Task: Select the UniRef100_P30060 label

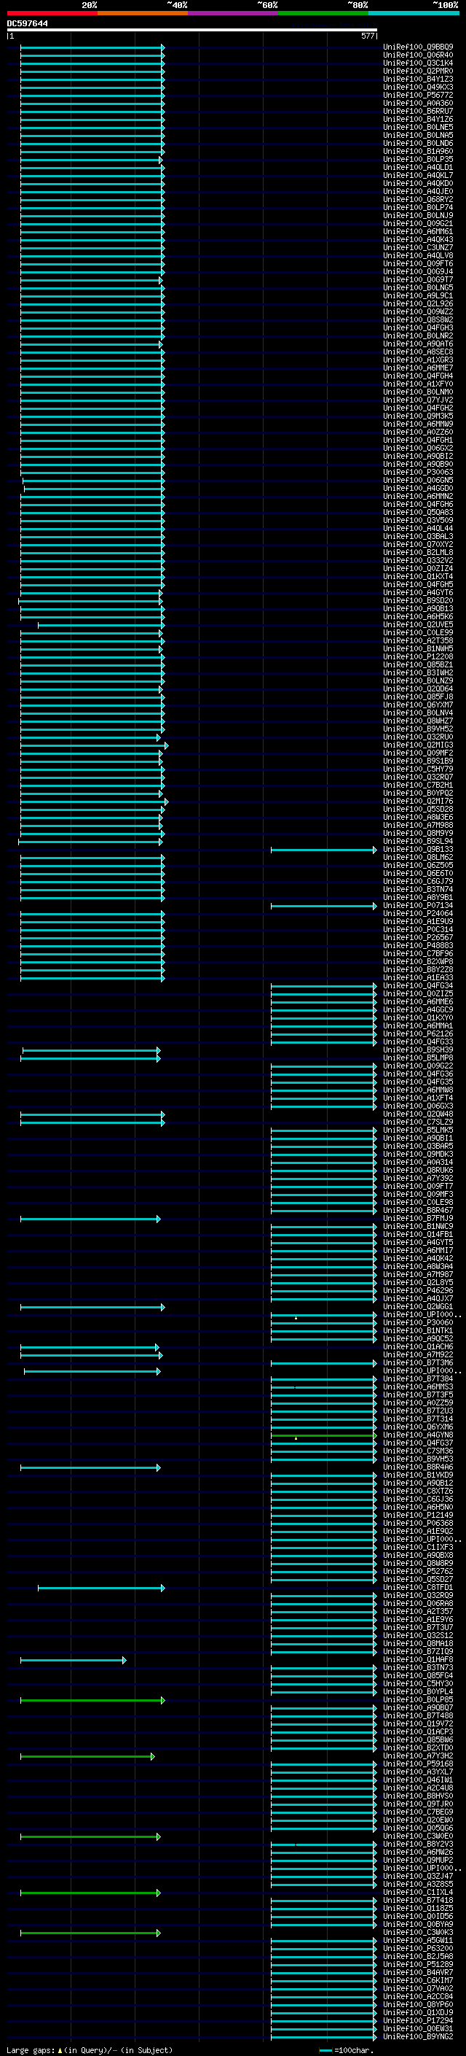Action: tap(418, 1323)
